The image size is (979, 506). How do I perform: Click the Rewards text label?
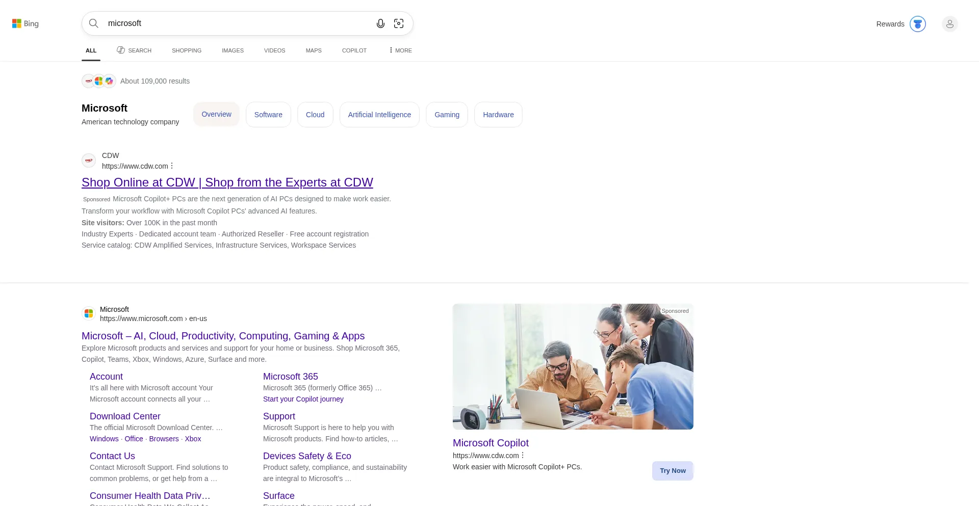890,24
